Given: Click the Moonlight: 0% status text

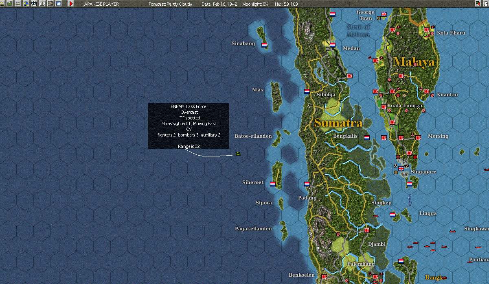Looking at the screenshot, I should coord(255,4).
